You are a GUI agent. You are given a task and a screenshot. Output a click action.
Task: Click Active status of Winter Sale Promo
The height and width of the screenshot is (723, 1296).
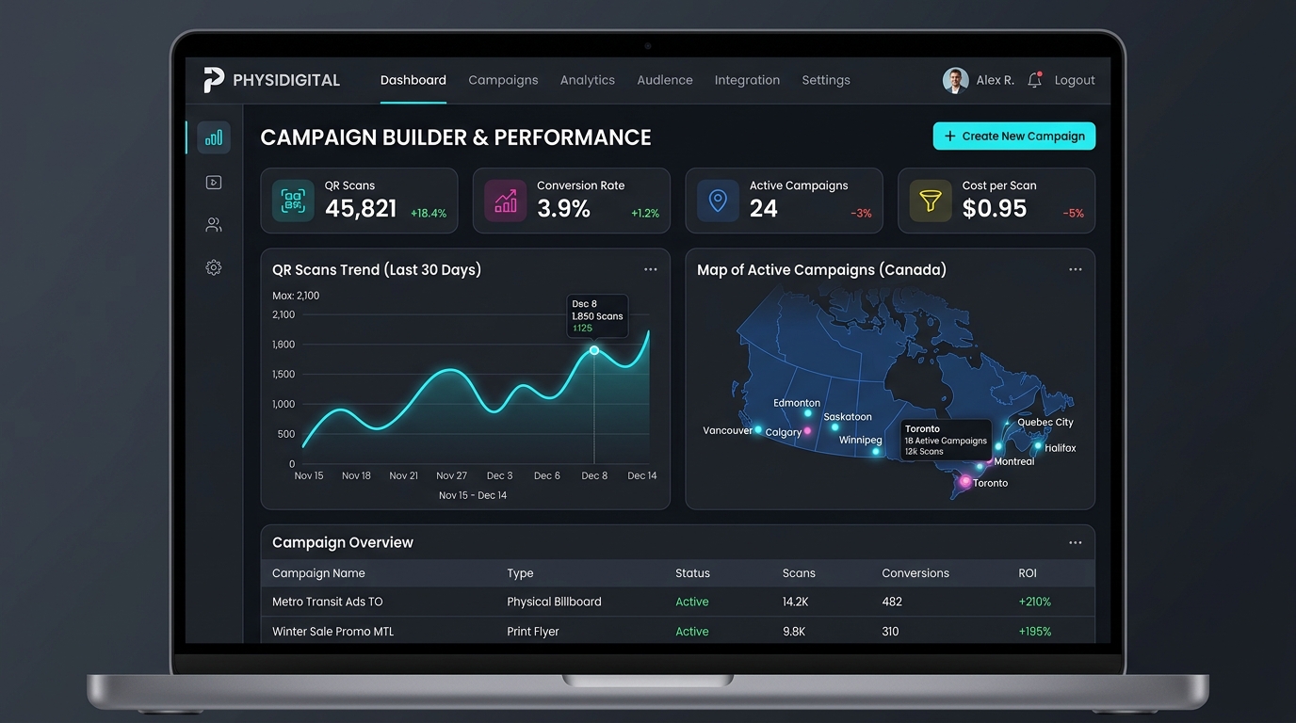click(692, 632)
